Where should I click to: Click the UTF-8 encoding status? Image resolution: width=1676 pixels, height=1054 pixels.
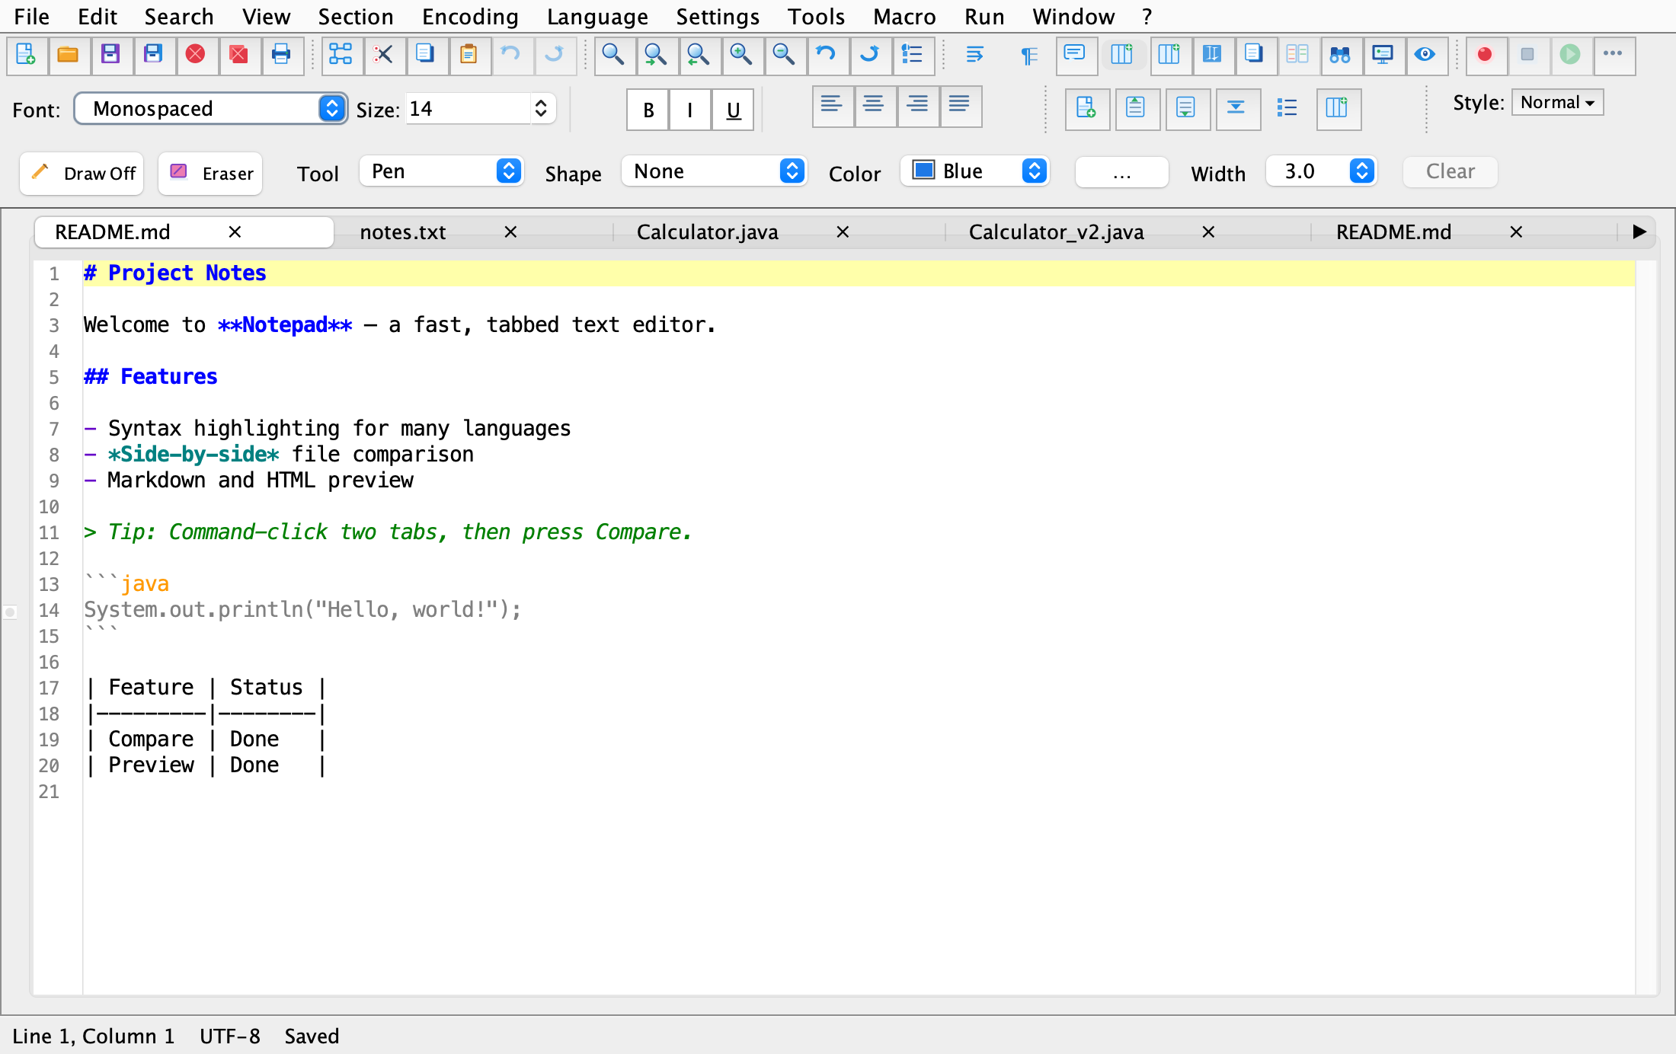pos(230,1036)
